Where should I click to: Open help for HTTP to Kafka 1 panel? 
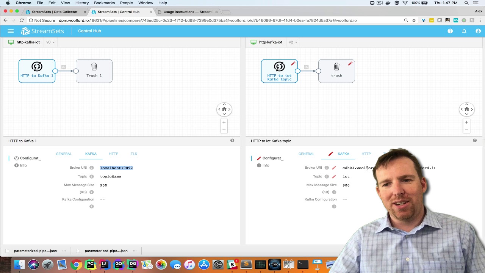pyautogui.click(x=232, y=141)
